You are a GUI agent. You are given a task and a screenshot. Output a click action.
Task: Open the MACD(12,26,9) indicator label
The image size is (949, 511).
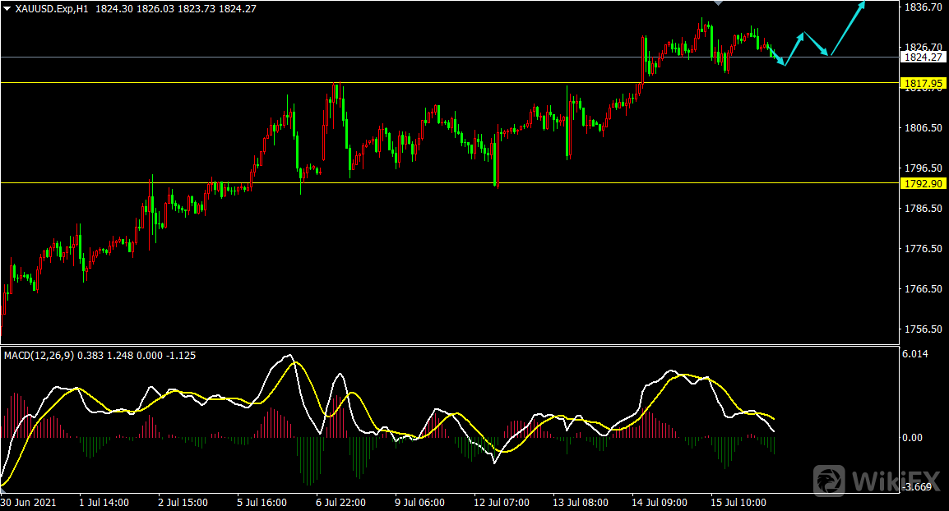39,355
